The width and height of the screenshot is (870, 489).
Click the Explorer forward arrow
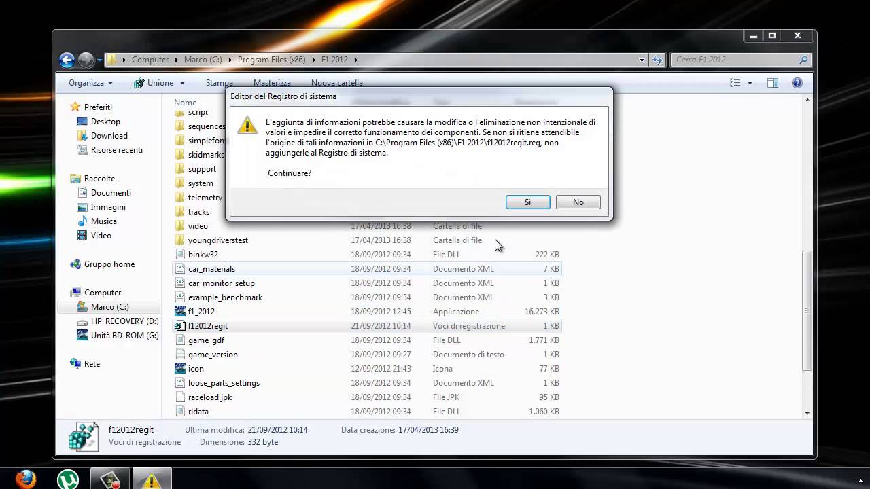point(86,60)
